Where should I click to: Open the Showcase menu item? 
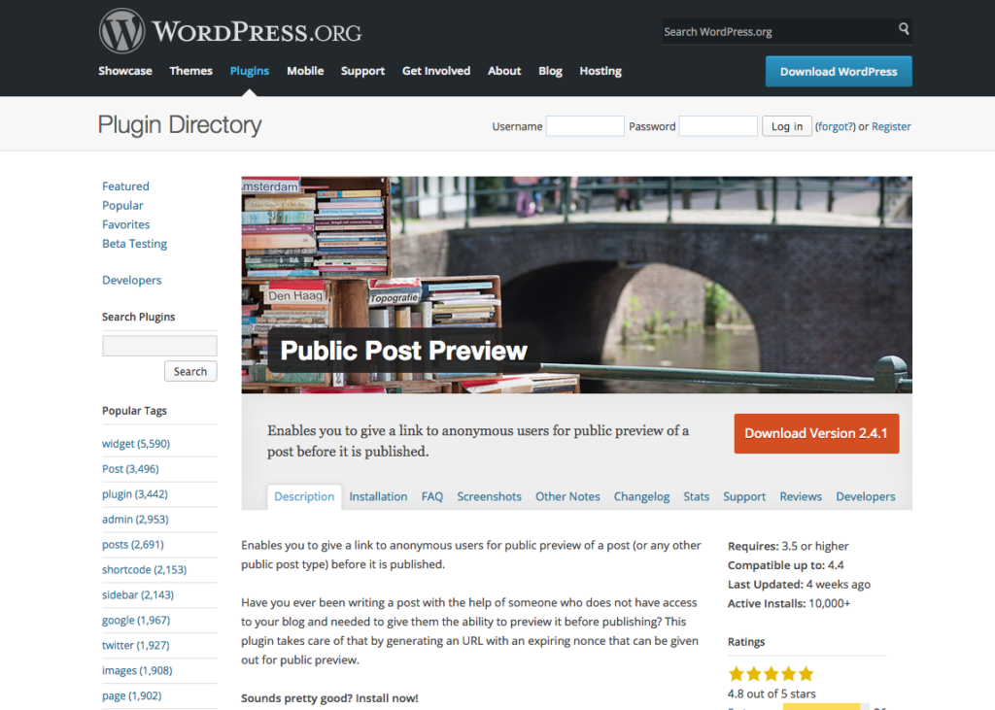[125, 71]
